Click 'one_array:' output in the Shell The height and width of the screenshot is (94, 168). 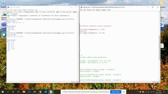pyautogui.click(x=11, y=40)
